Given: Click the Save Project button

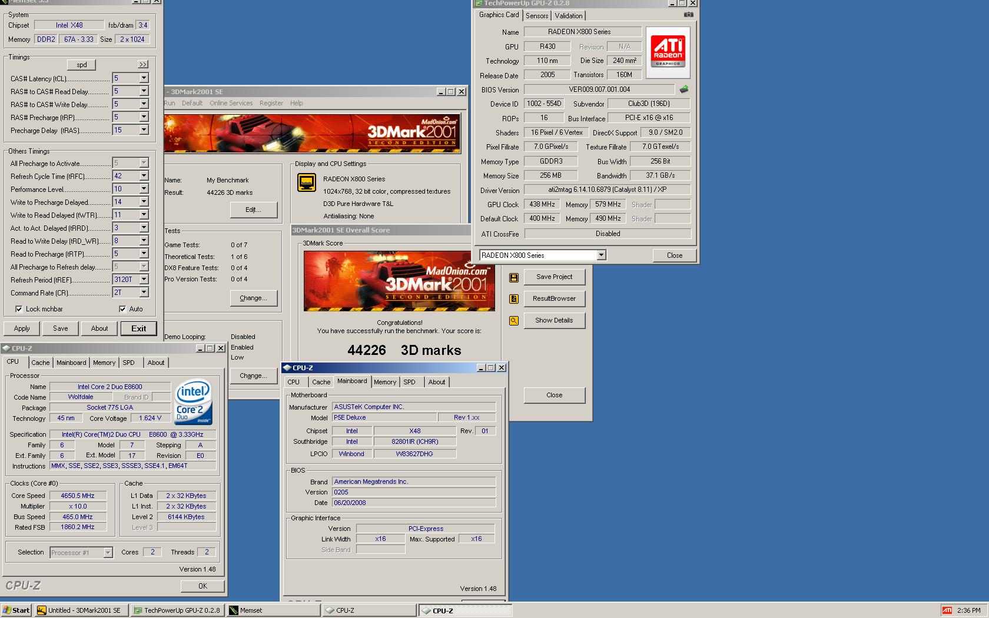Looking at the screenshot, I should tap(554, 277).
